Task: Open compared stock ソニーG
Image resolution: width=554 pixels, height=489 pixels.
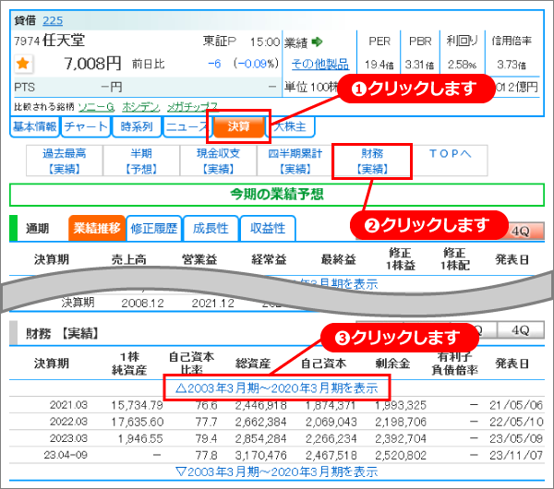Action: click(96, 107)
